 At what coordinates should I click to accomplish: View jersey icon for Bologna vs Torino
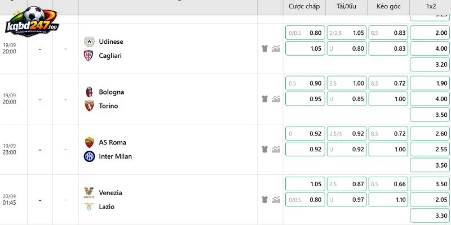[264, 99]
